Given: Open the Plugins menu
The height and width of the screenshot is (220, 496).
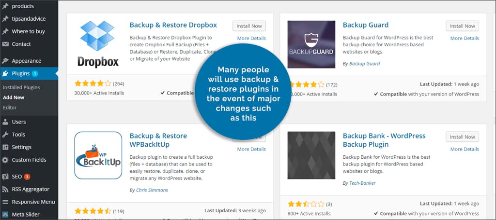Looking at the screenshot, I should [x=20, y=73].
